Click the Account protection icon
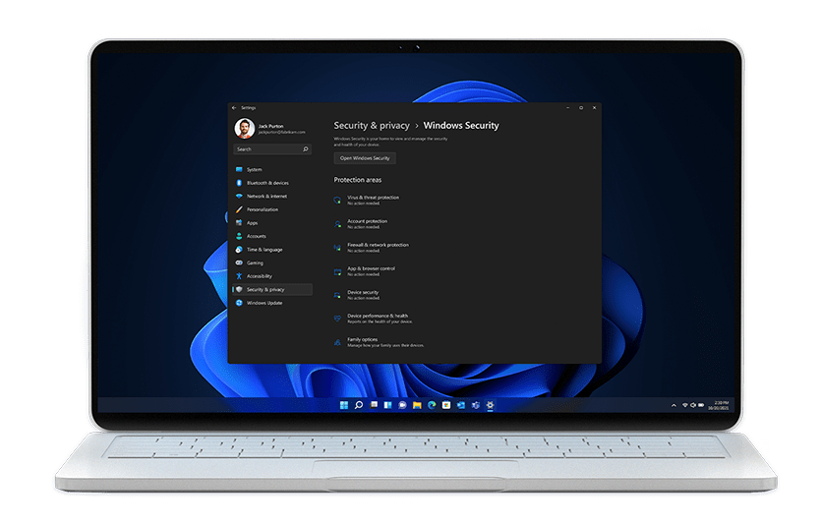This screenshot has width=820, height=526. pos(337,223)
